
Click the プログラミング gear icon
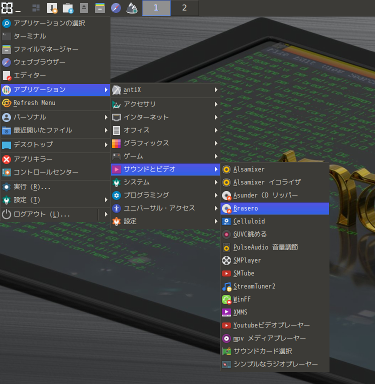tap(116, 195)
